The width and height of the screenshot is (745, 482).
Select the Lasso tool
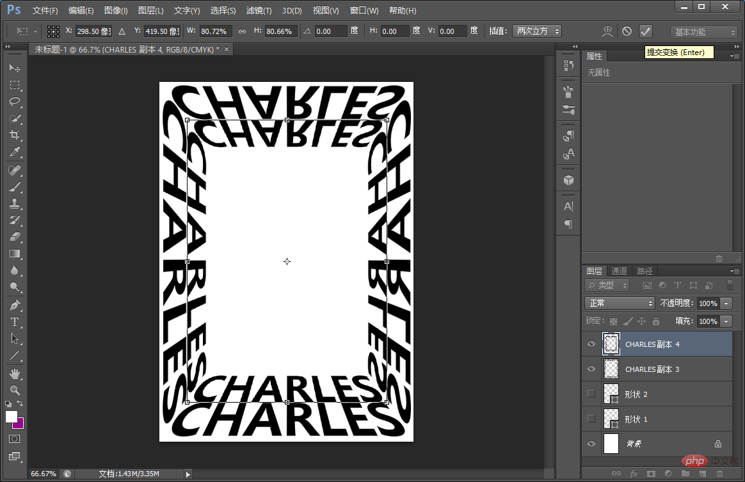(x=15, y=102)
